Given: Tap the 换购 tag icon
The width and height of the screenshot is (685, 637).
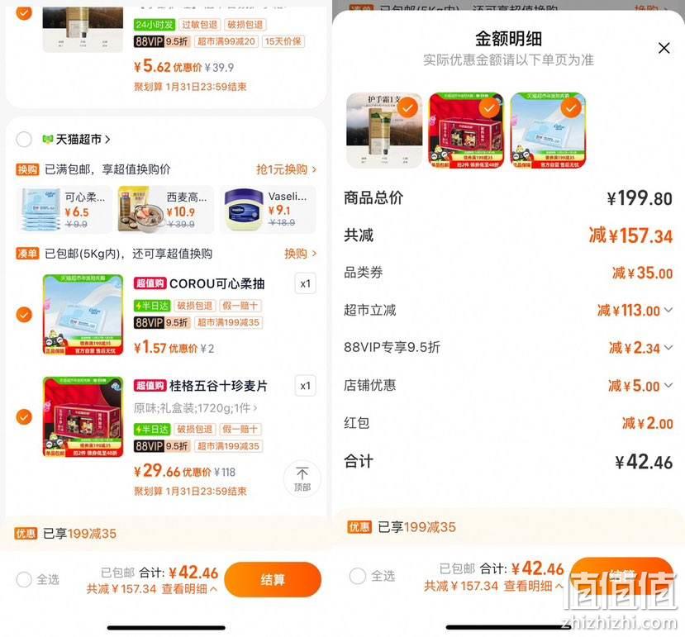Looking at the screenshot, I should [27, 169].
